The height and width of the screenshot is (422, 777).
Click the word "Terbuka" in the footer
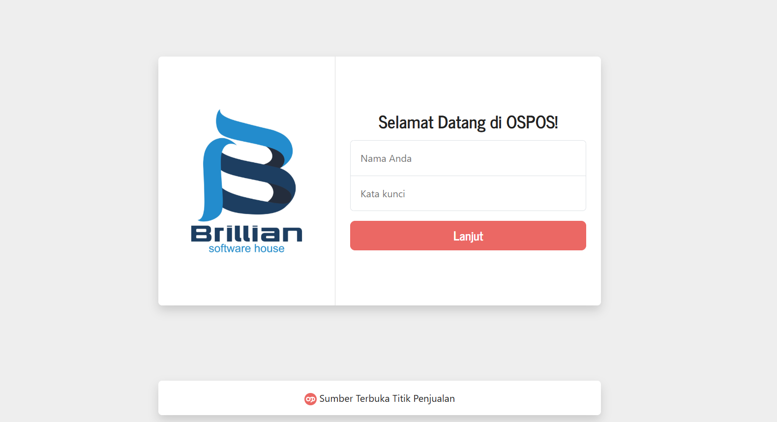[373, 398]
